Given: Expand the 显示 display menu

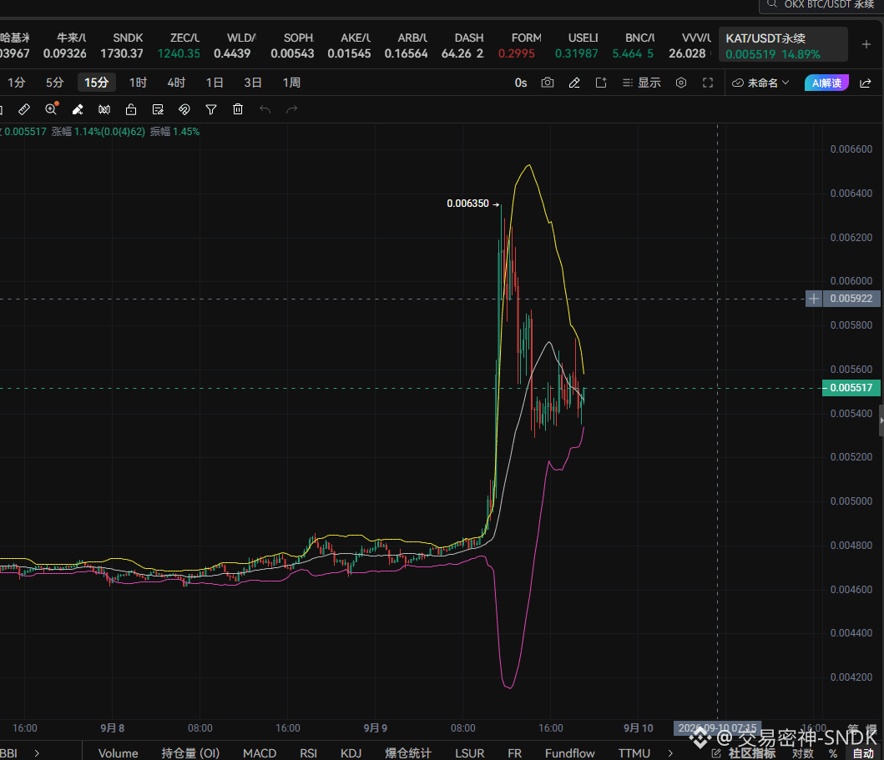Looking at the screenshot, I should [642, 83].
